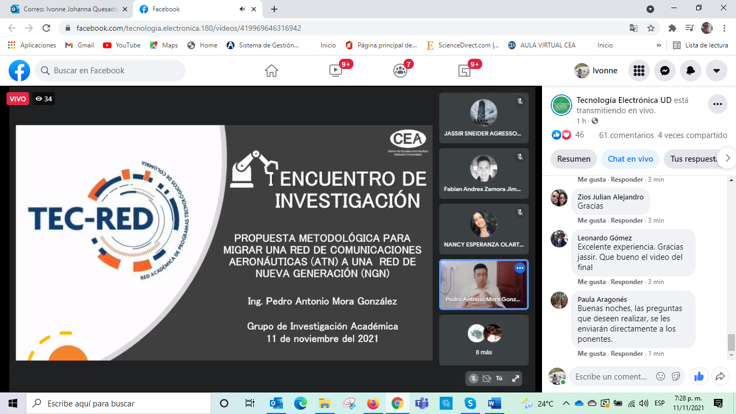This screenshot has width=736, height=414.
Task: Reply to Zios Julian Alejandro's comment
Action: 627,220
